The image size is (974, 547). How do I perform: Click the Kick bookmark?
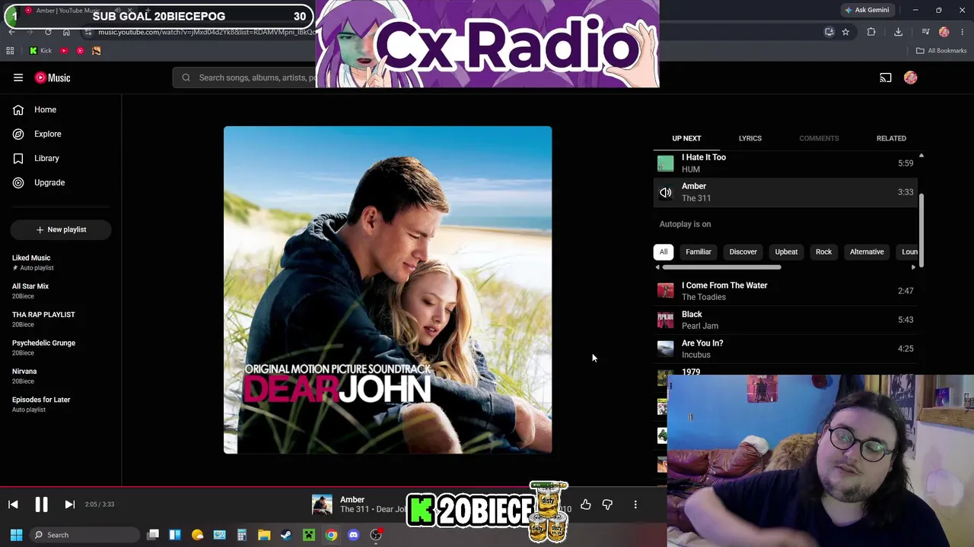[40, 51]
